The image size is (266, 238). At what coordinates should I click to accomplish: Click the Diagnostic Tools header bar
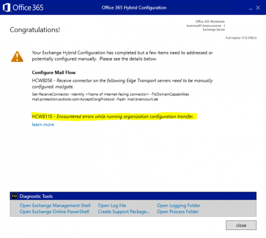click(133, 196)
